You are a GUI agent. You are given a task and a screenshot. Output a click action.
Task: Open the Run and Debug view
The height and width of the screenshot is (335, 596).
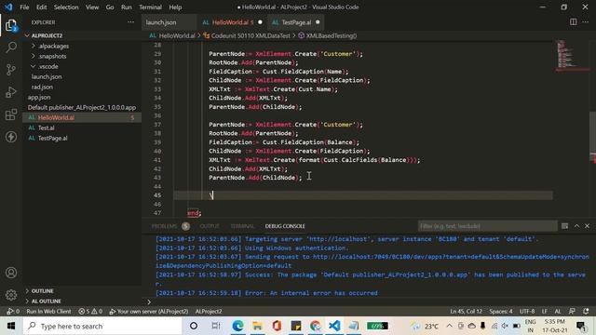[11, 92]
